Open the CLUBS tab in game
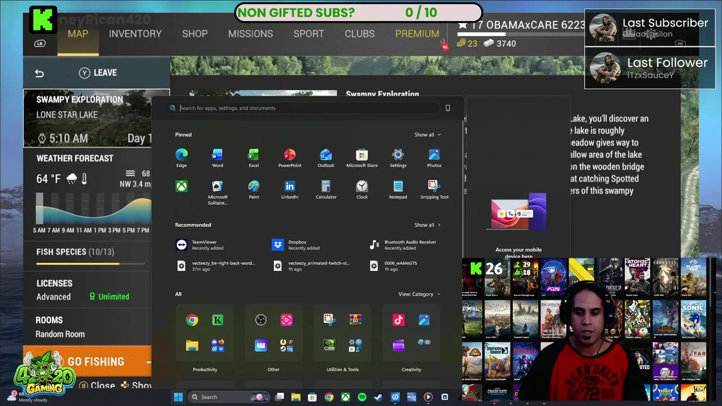The height and width of the screenshot is (406, 722). (x=359, y=34)
